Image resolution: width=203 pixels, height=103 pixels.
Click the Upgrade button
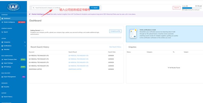177,8
